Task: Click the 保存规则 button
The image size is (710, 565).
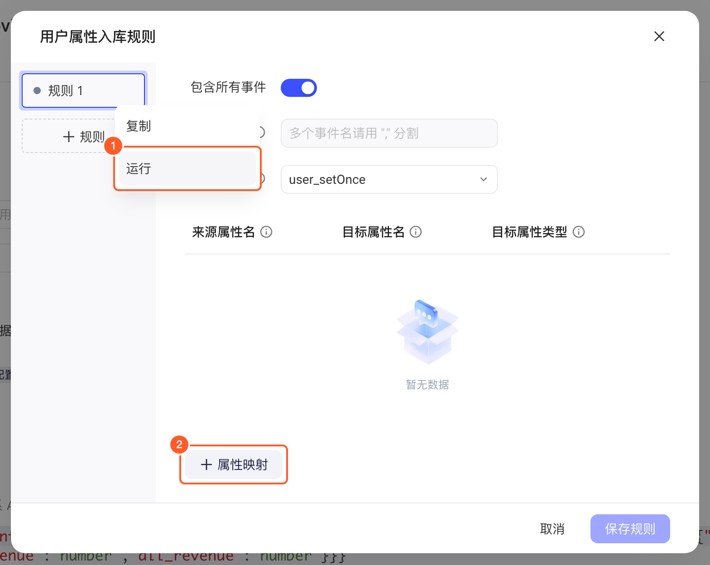Action: 630,529
